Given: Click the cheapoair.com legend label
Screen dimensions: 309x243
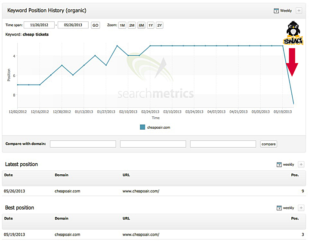Looking at the screenshot, I should tap(159, 128).
